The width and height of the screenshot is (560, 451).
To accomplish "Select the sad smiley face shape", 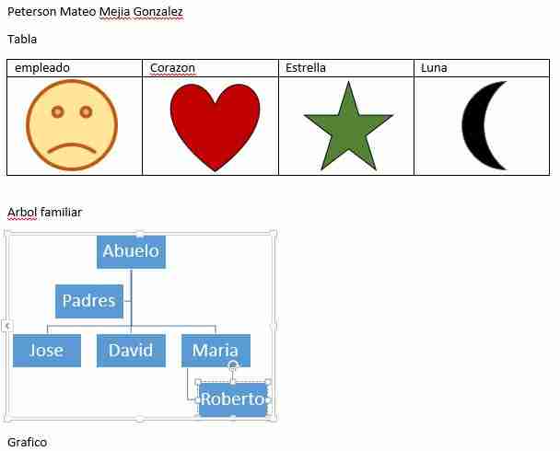I will tap(72, 125).
